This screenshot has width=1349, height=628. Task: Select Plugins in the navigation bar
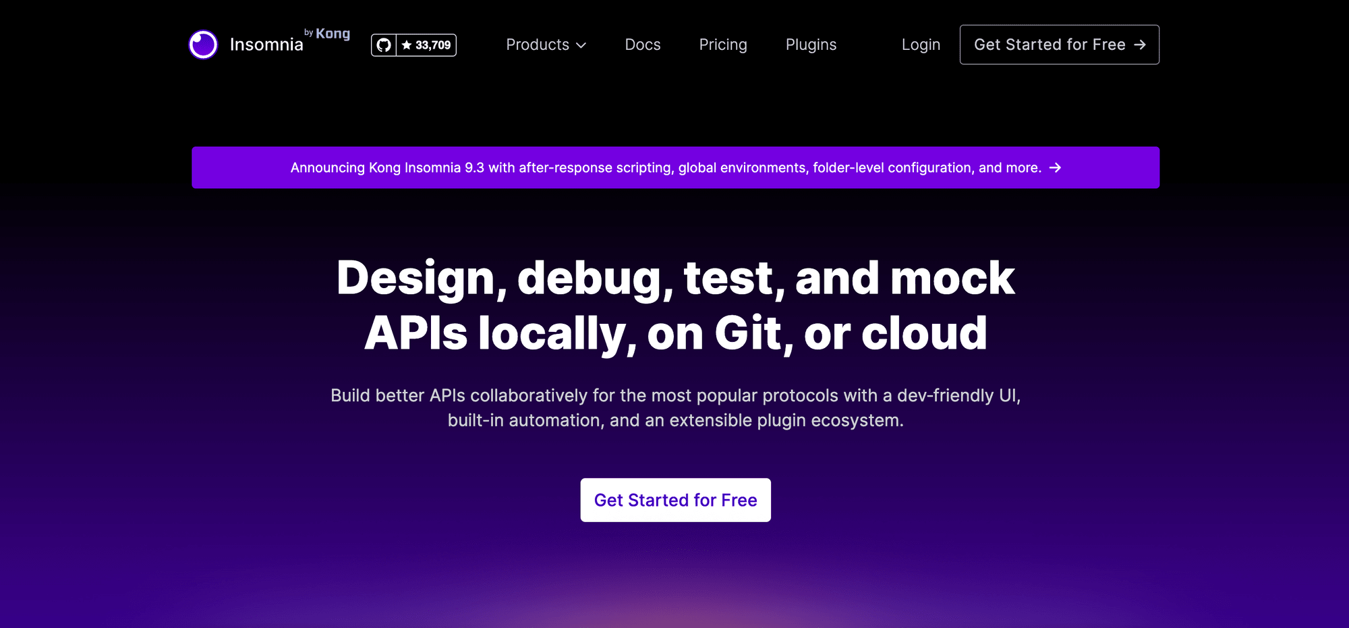(x=811, y=45)
